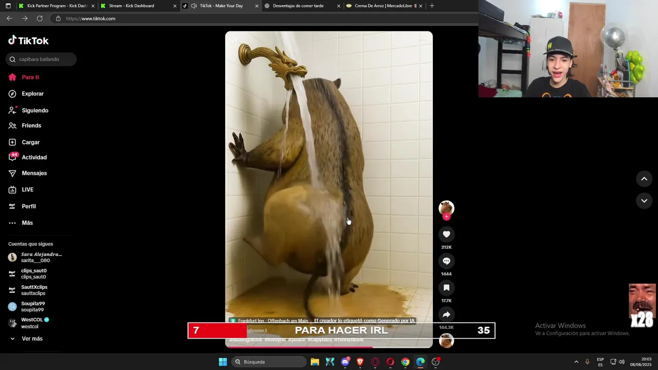Click Cargar to upload a video
The image size is (658, 370).
click(x=24, y=142)
